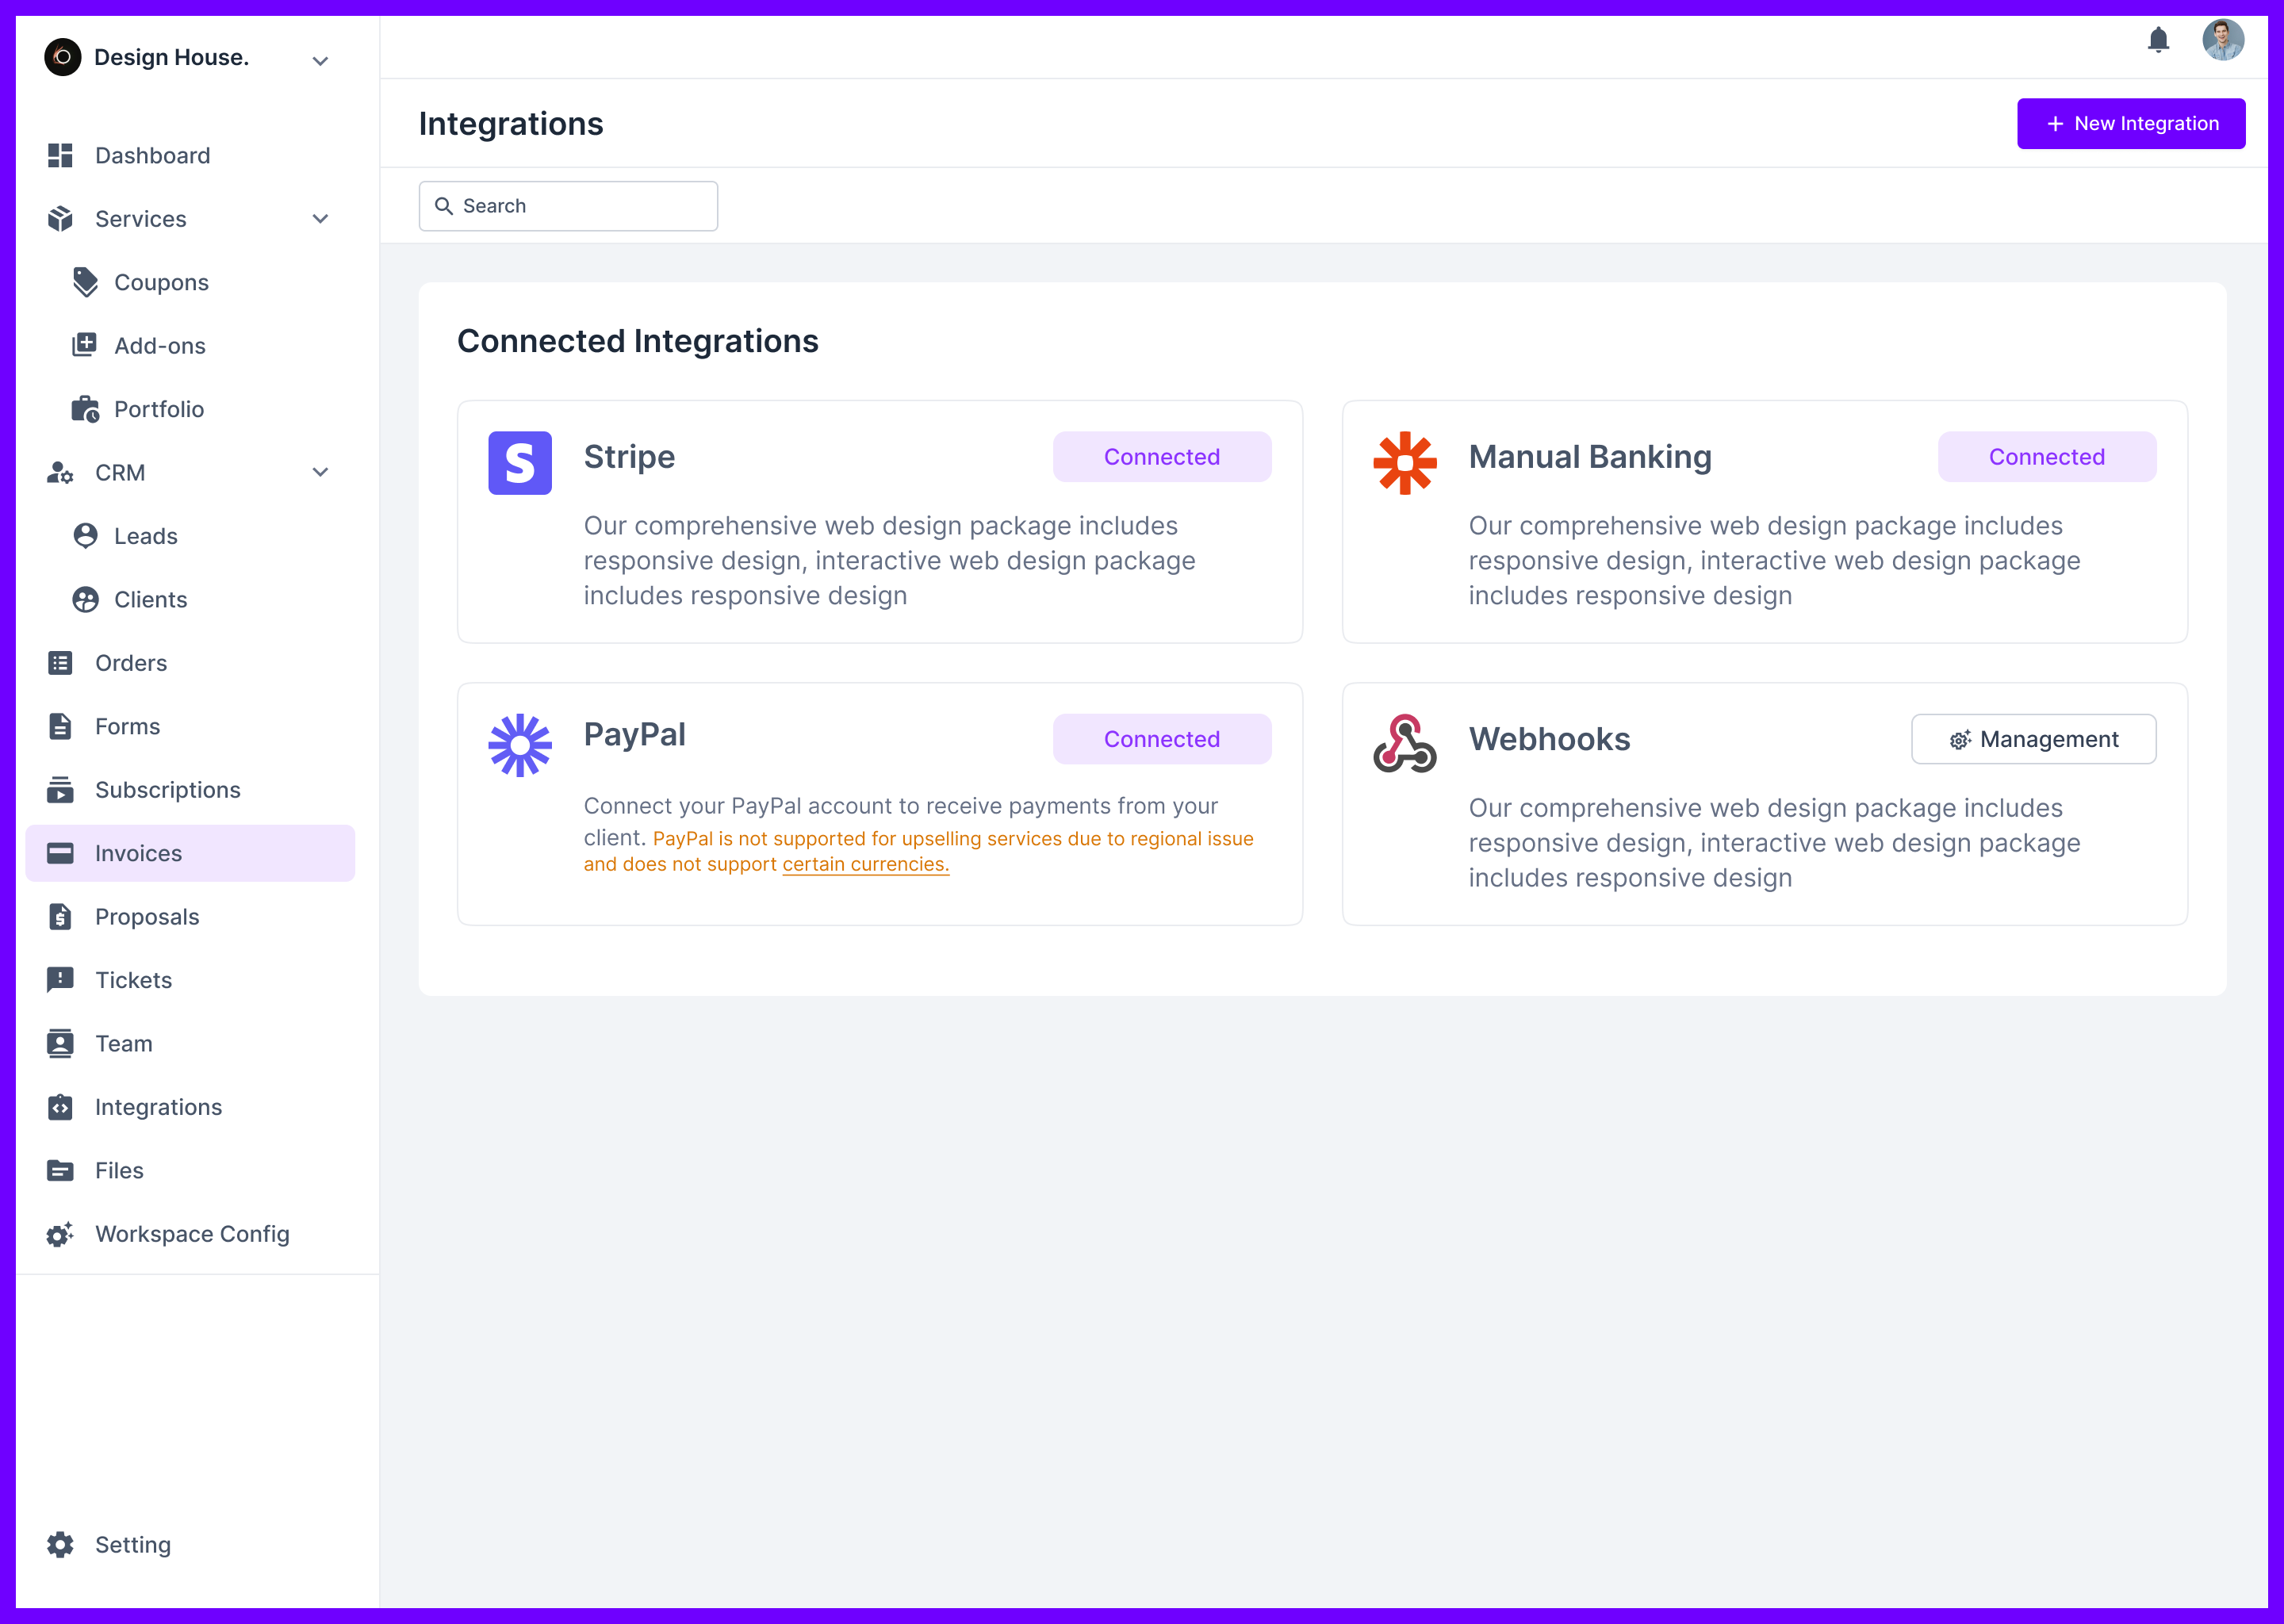The image size is (2284, 1624).
Task: Click the Stripe Connected status badge
Action: coord(1161,456)
